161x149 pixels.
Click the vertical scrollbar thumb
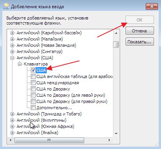pyautogui.click(x=116, y=44)
